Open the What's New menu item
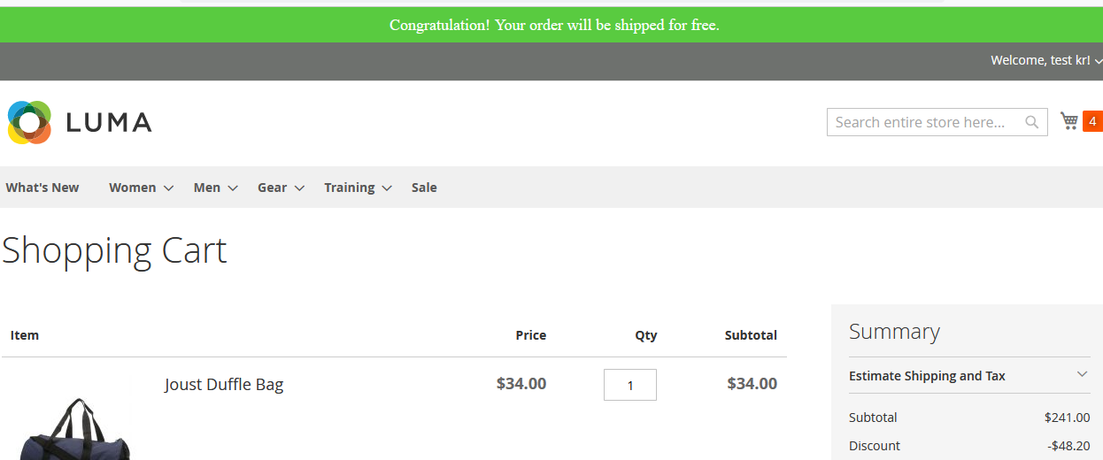The height and width of the screenshot is (460, 1103). point(42,188)
